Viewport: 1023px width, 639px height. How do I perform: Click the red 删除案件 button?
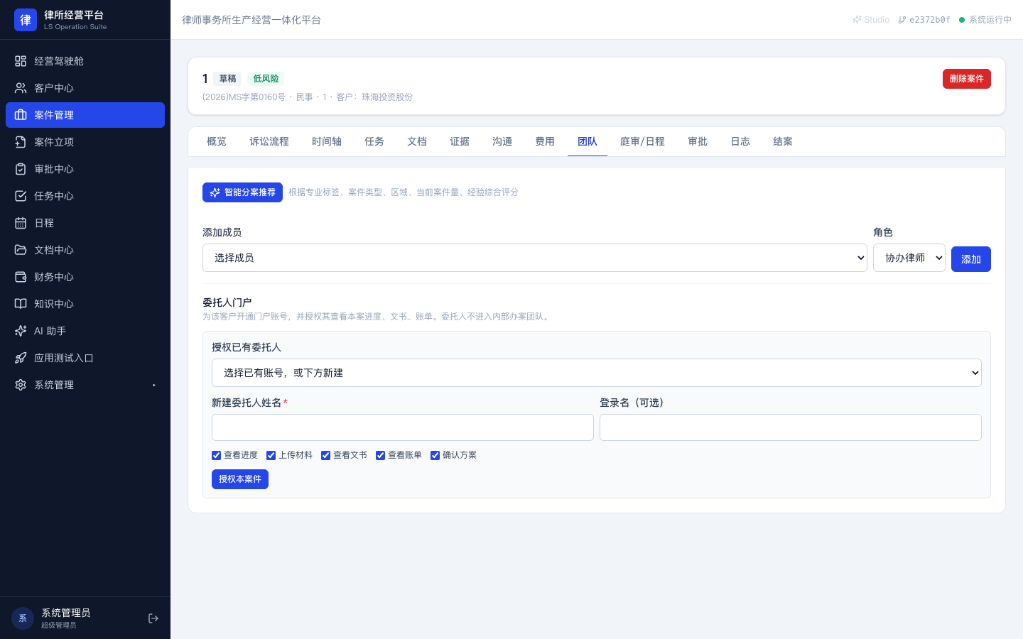(967, 79)
